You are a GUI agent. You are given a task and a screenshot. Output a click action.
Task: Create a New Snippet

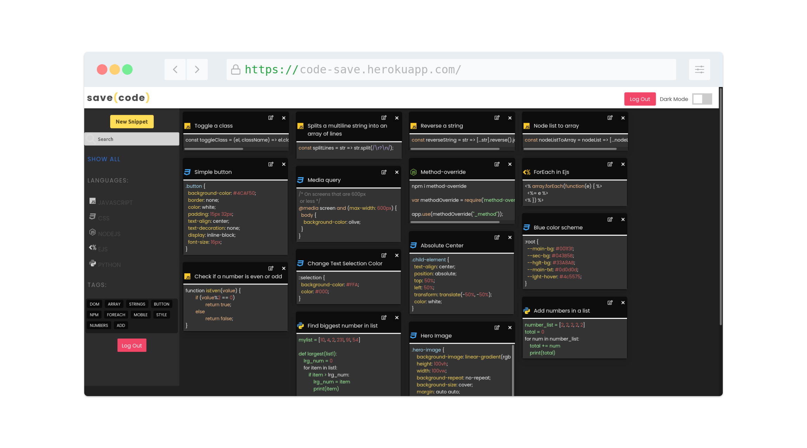coord(132,122)
